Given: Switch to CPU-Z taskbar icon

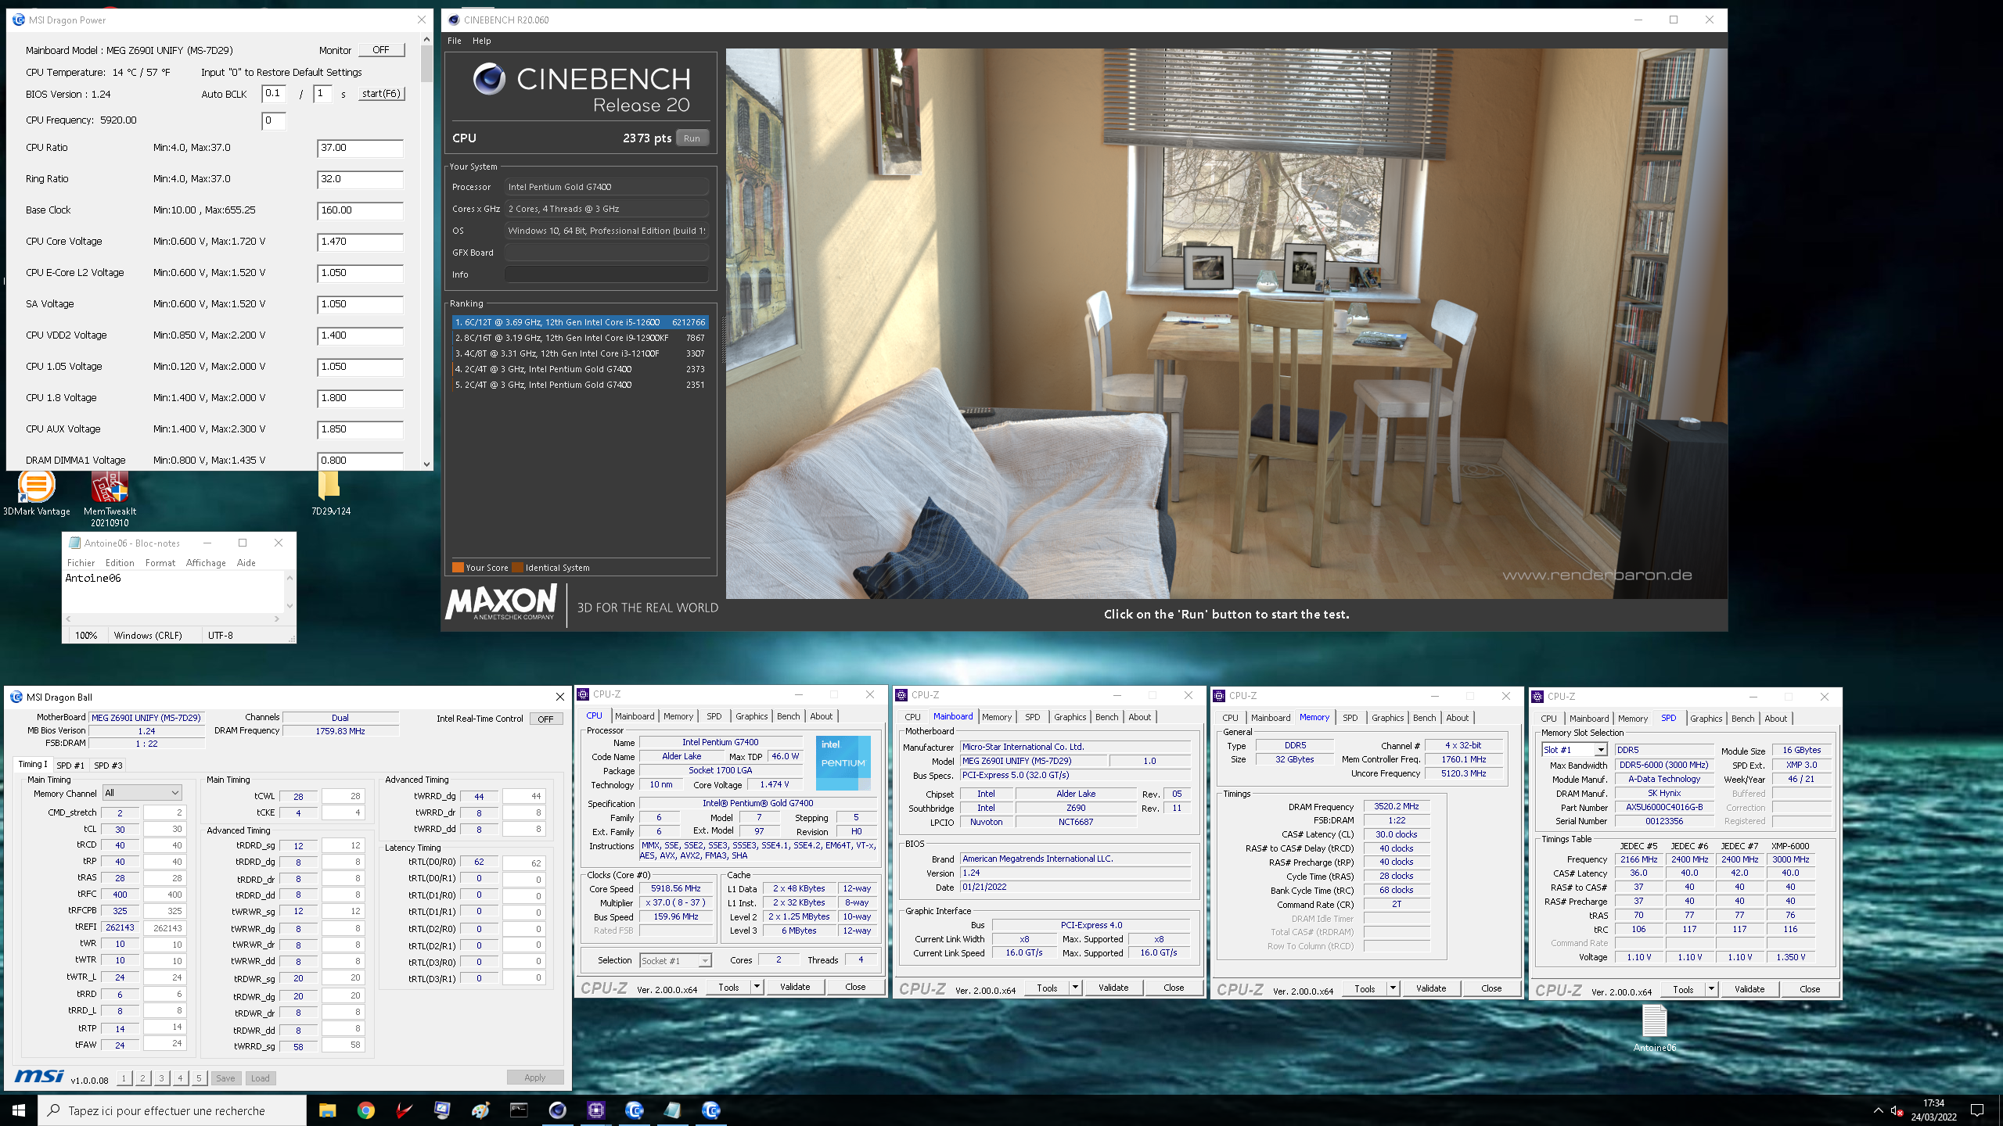Looking at the screenshot, I should pyautogui.click(x=595, y=1110).
